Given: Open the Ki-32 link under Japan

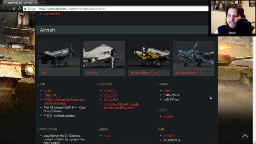Looking at the screenshot, I should 107,136.
